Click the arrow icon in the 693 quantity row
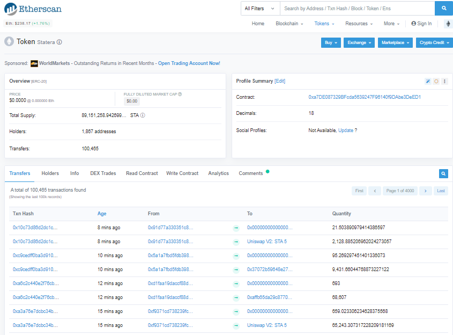This screenshot has width=453, height=335. [236, 284]
